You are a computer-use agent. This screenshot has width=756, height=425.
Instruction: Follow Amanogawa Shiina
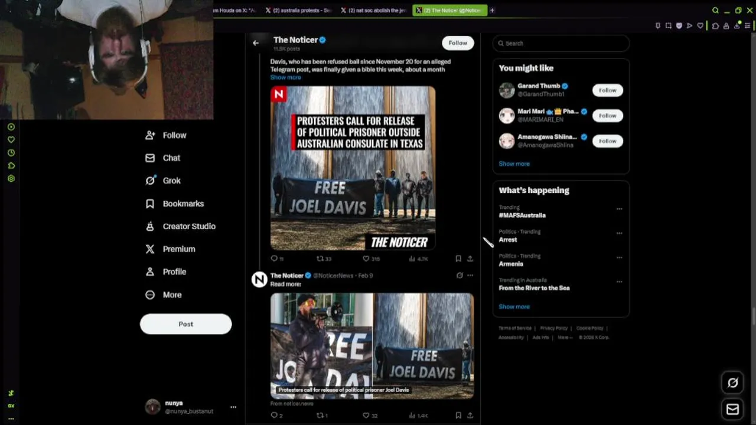click(608, 141)
